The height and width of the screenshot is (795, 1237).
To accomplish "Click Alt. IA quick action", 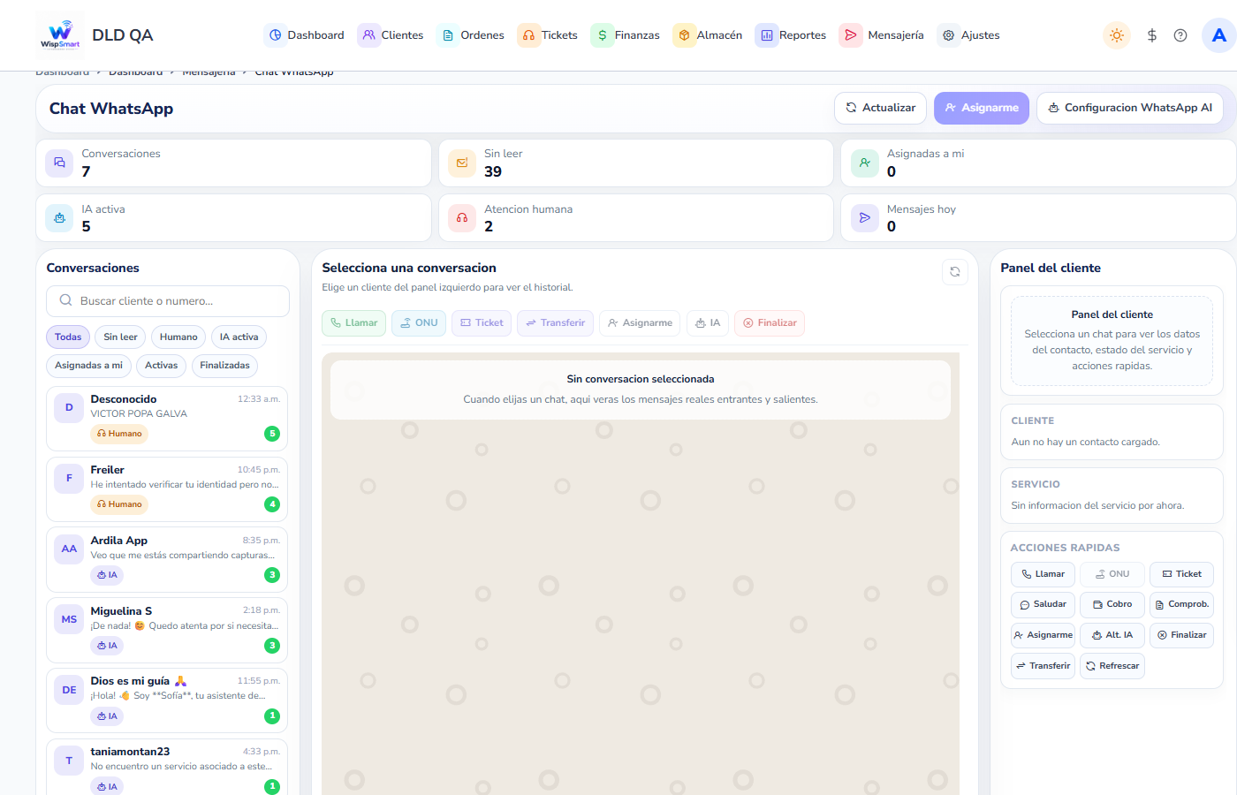I will pyautogui.click(x=1112, y=635).
